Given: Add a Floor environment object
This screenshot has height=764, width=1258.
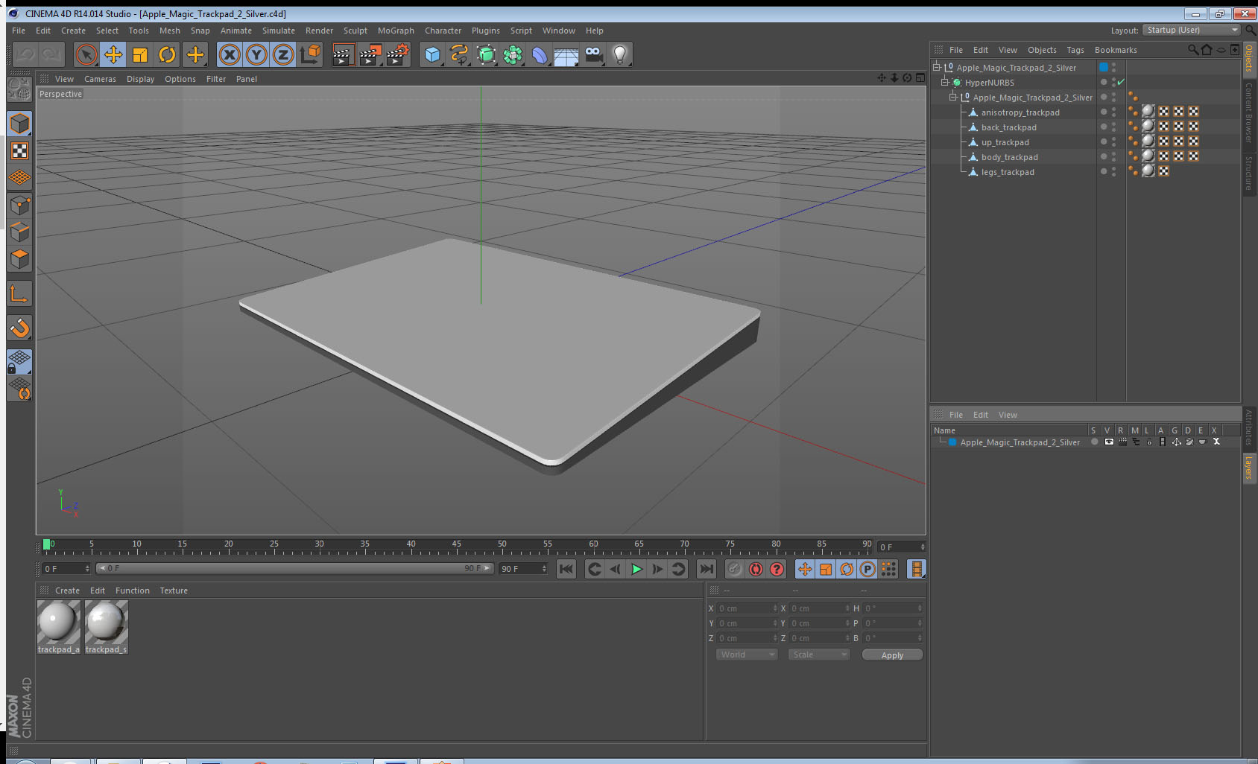Looking at the screenshot, I should coord(566,54).
